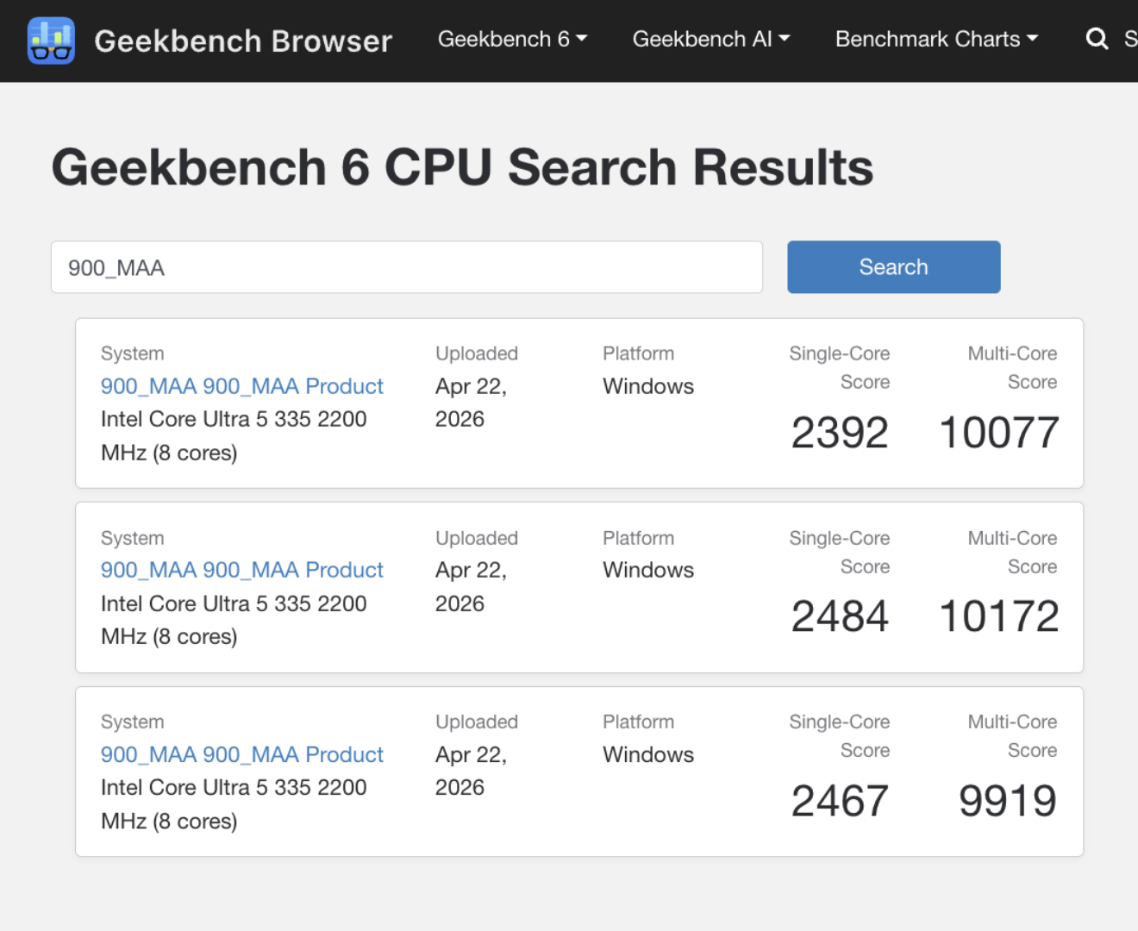Open the Benchmark Charts dropdown menu

(x=936, y=39)
